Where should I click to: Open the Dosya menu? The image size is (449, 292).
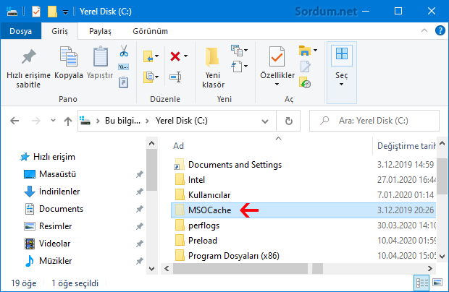pos(20,31)
